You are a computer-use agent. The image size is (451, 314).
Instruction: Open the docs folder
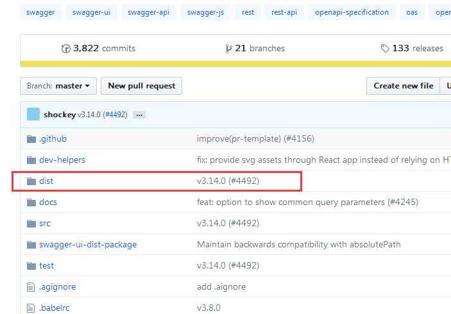point(48,202)
